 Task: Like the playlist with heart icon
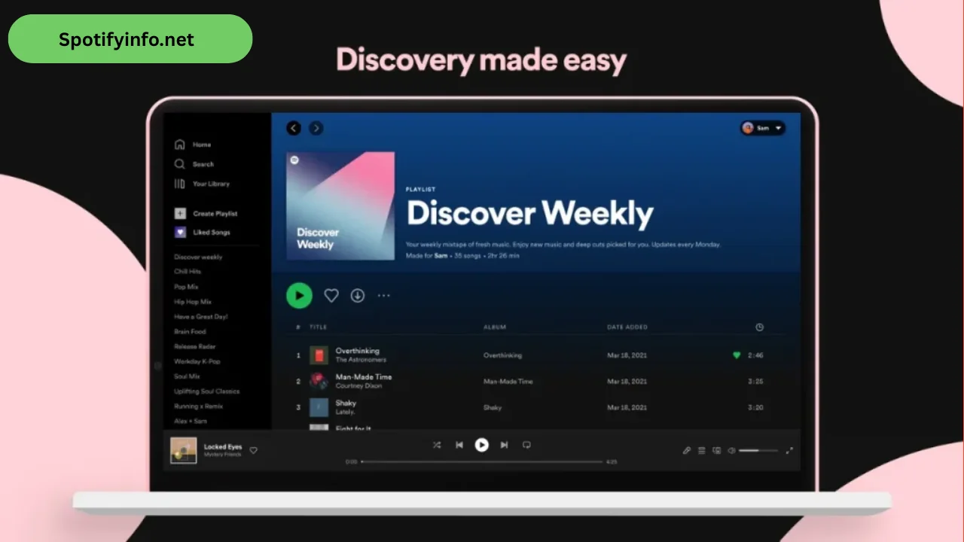pos(331,296)
